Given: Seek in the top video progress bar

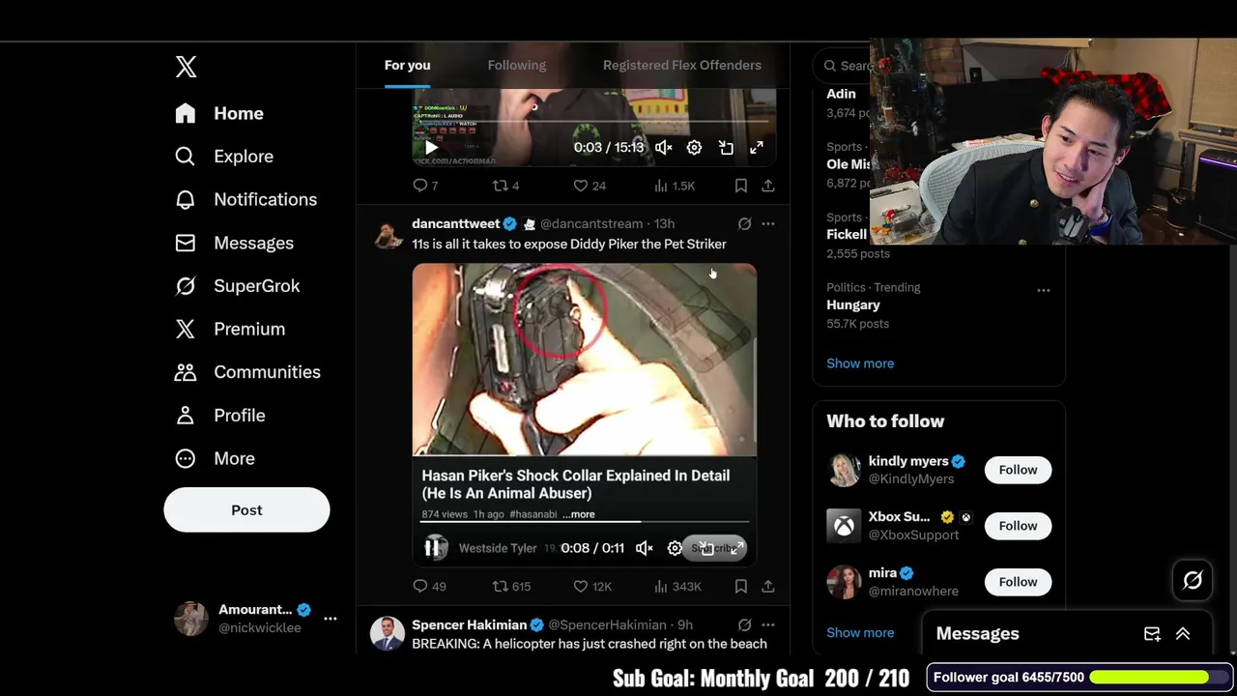Looking at the screenshot, I should click(595, 123).
